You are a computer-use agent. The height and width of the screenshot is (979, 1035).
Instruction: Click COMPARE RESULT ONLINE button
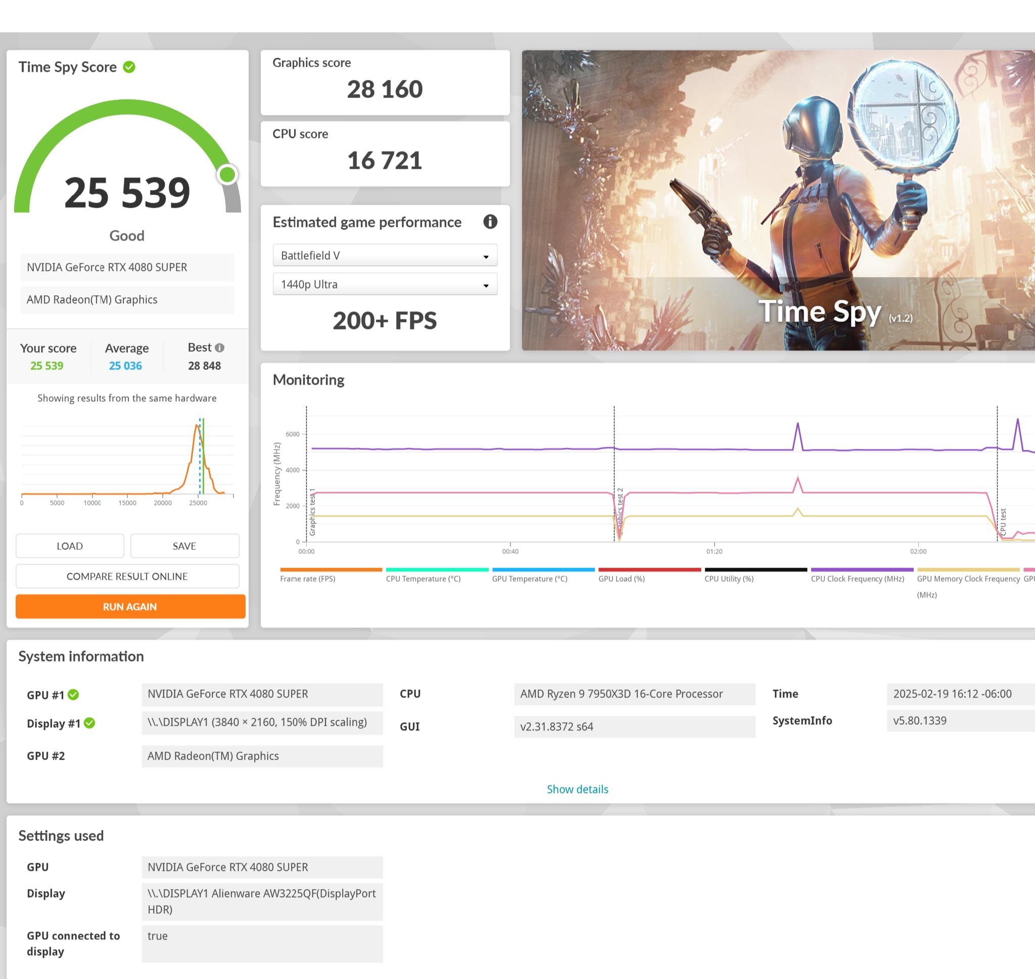tap(127, 576)
